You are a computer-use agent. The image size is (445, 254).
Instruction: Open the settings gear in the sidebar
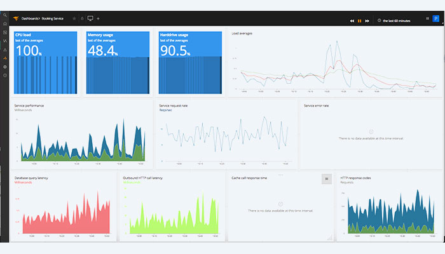(x=5, y=67)
